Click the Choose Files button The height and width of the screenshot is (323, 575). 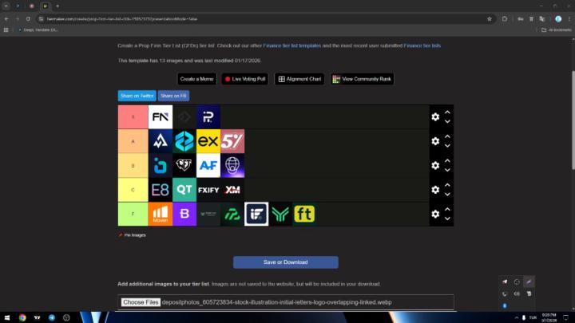(x=141, y=302)
